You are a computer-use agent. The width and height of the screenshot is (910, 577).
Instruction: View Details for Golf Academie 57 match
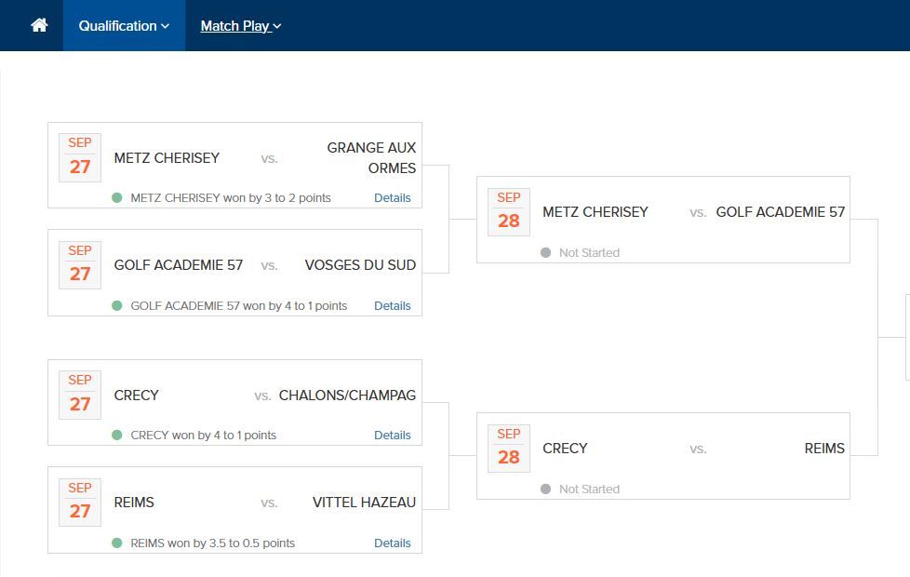click(392, 306)
